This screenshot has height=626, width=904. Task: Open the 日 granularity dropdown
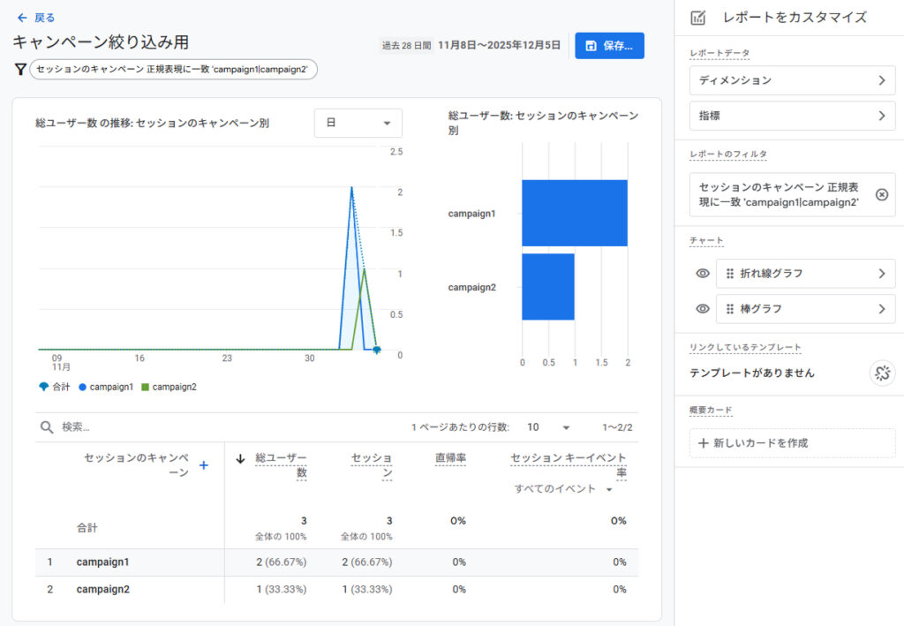(358, 123)
